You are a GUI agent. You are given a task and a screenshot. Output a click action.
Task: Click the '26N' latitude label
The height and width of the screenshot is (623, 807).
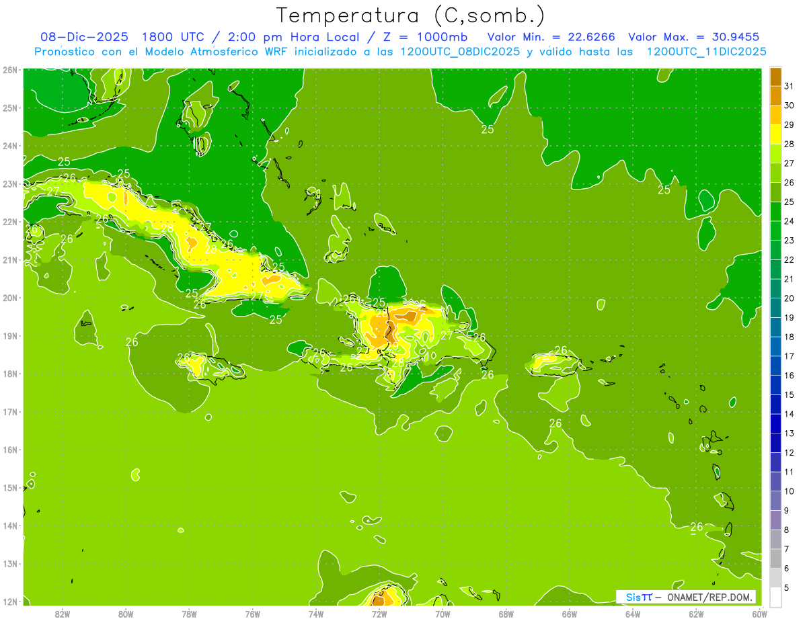[x=10, y=70]
